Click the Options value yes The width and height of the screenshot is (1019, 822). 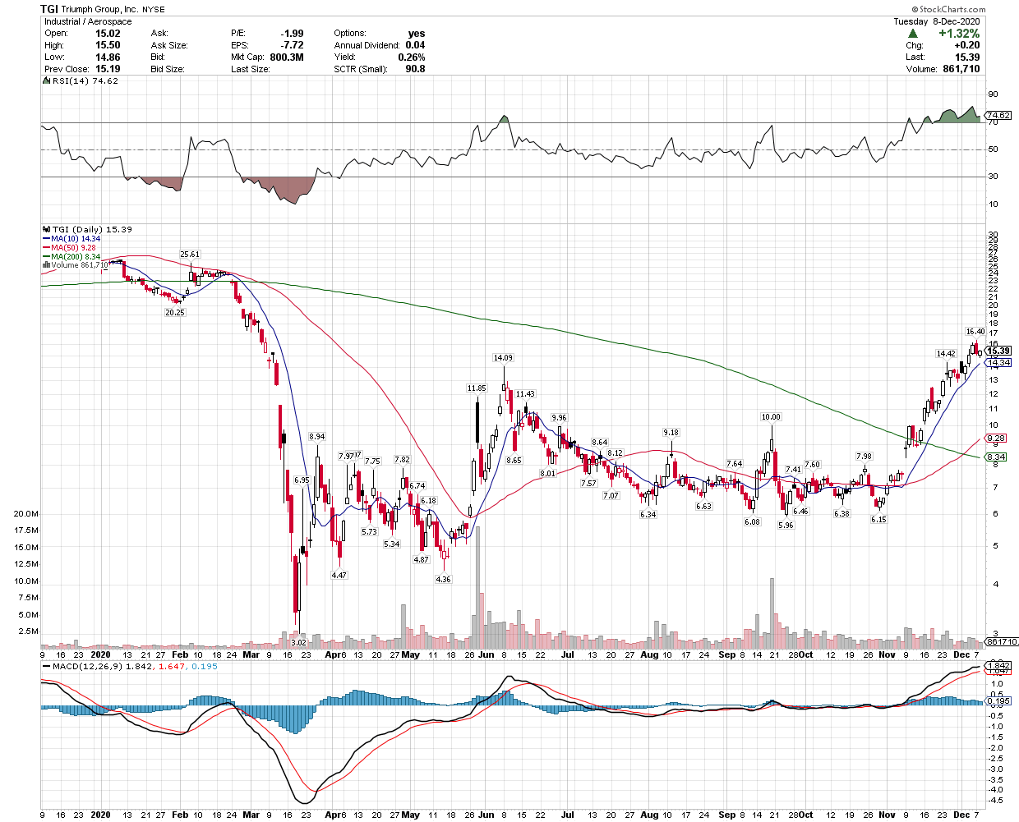417,34
